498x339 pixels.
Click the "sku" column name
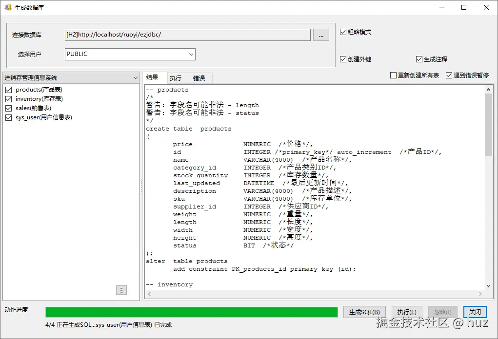coord(179,199)
